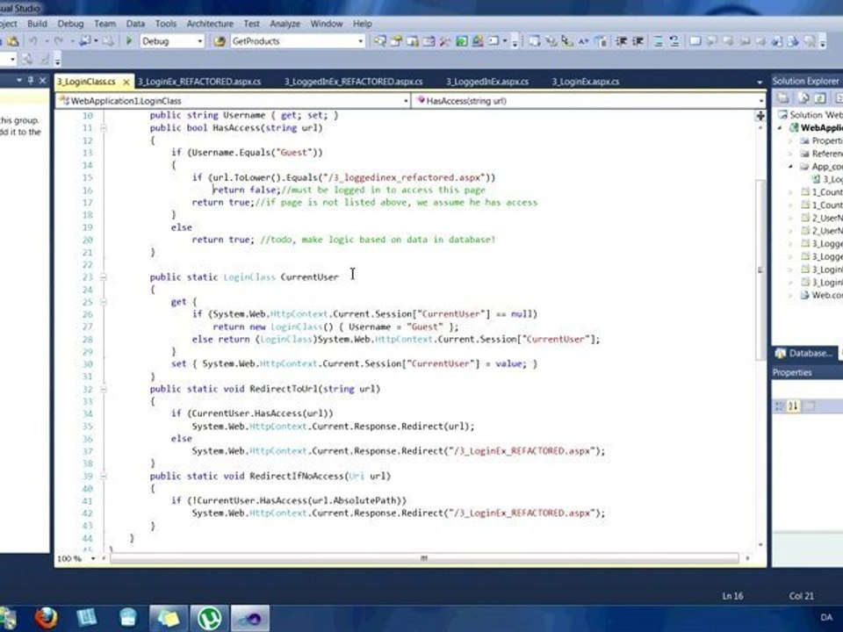Click the Refresh icon in Solution Explorer toolbar

819,98
